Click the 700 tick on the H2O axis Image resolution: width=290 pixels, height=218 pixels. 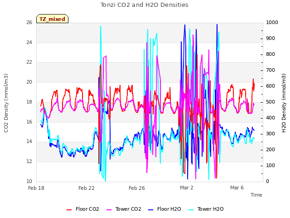click(271, 70)
